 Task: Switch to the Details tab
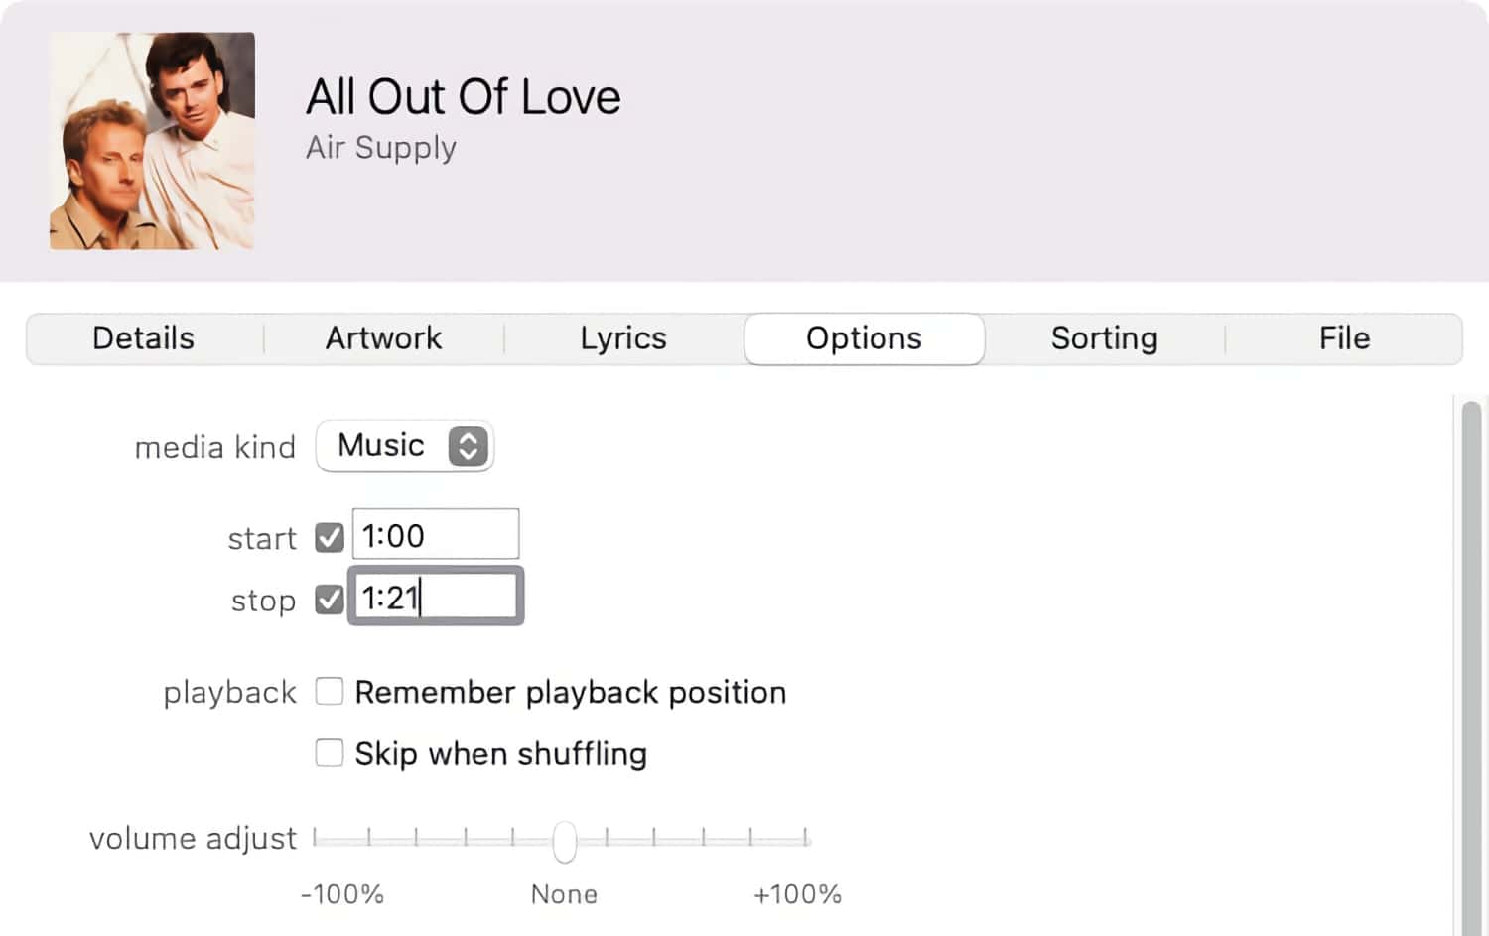coord(143,338)
